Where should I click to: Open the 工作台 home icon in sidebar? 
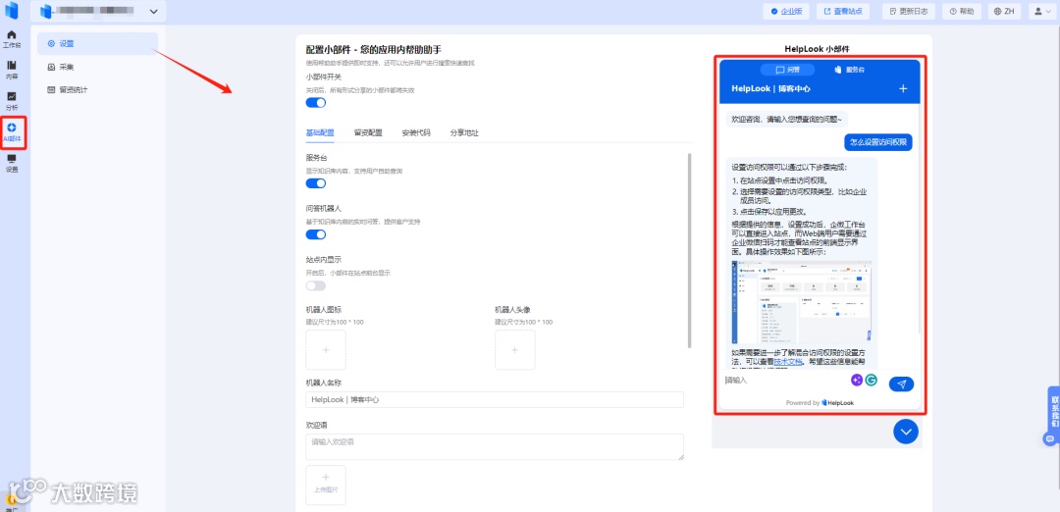coord(12,39)
